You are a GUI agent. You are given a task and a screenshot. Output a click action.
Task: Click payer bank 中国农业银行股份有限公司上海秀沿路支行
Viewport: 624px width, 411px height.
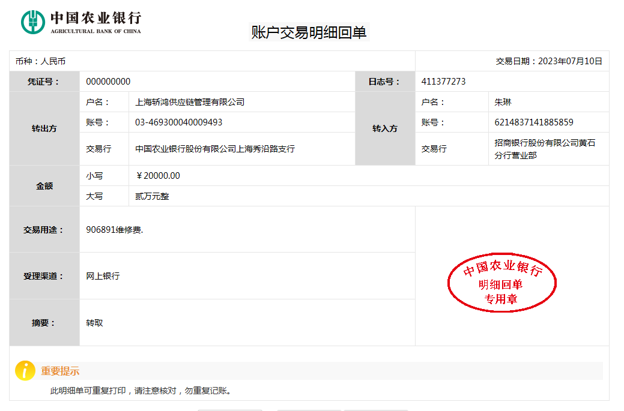(x=215, y=149)
